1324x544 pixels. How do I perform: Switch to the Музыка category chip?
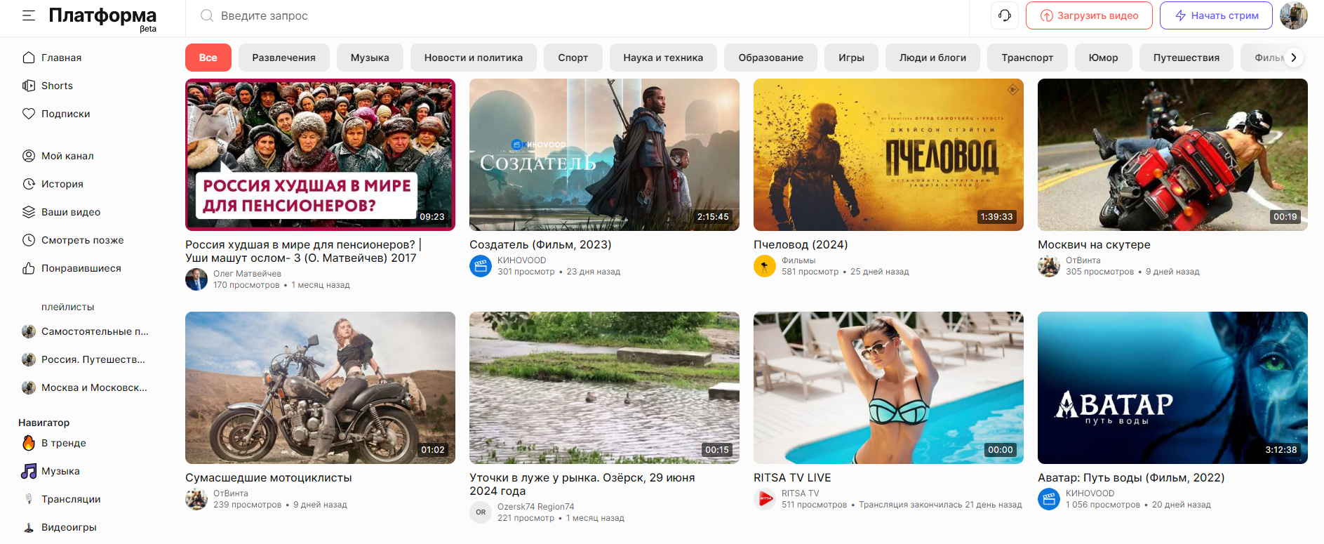tap(370, 58)
